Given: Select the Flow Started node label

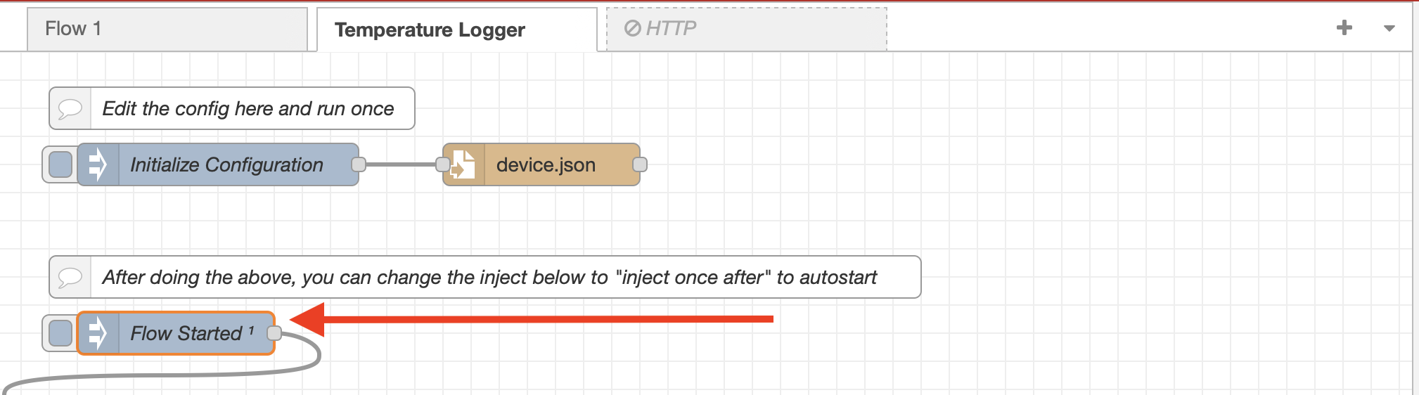Looking at the screenshot, I should 186,333.
